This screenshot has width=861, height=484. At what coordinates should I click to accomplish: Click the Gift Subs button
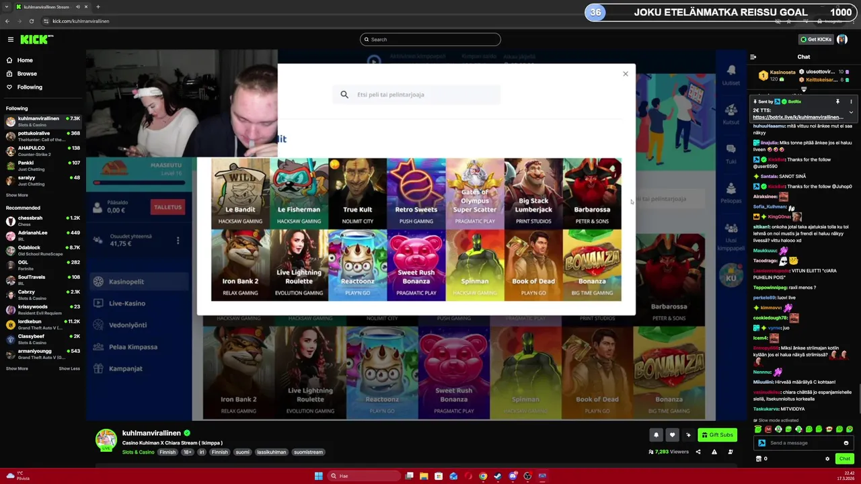coord(717,436)
